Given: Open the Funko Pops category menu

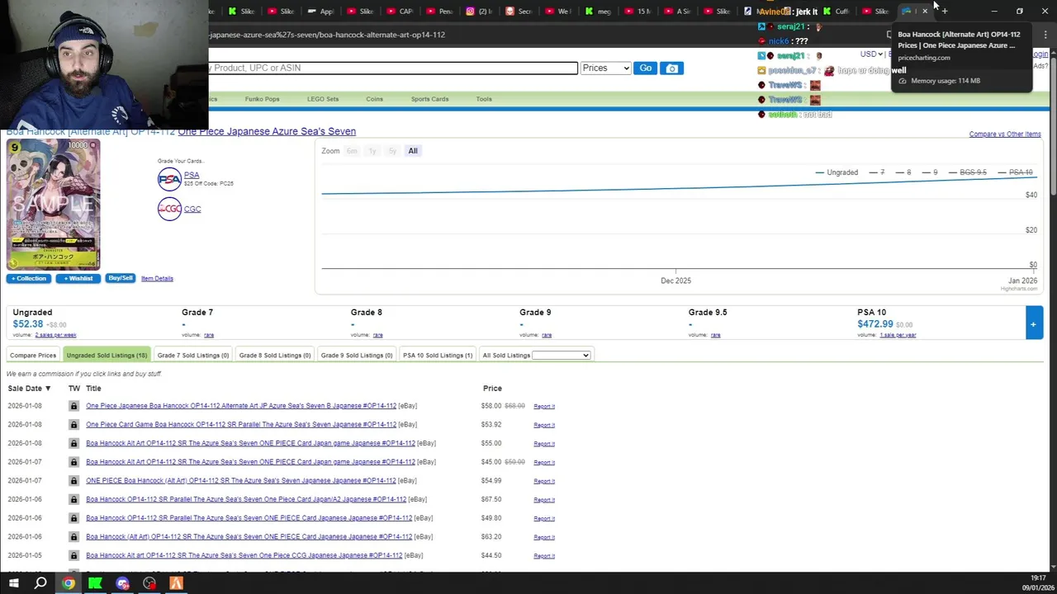Looking at the screenshot, I should 262,99.
